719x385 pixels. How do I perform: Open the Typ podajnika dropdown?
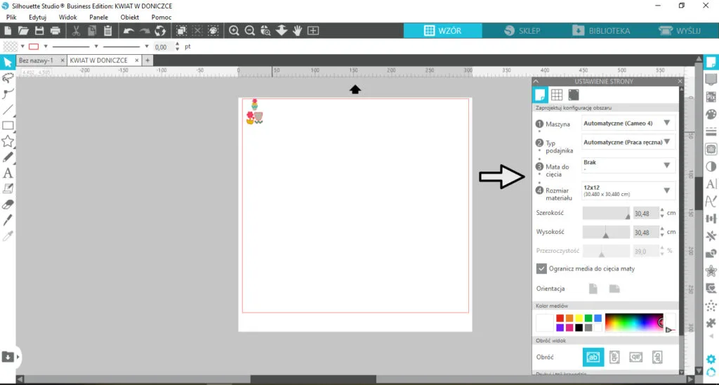point(628,142)
